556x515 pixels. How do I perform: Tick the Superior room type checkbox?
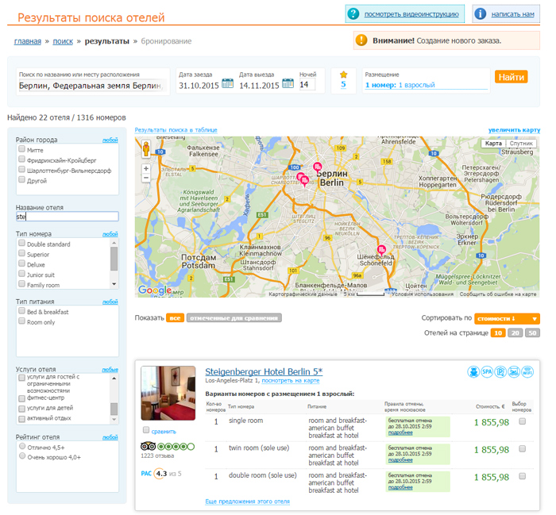tap(22, 253)
